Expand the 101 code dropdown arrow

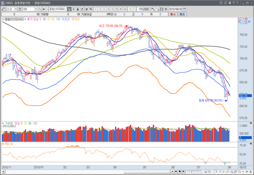36,9
